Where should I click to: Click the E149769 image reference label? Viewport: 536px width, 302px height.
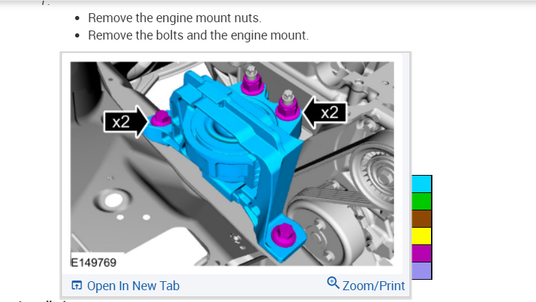pyautogui.click(x=93, y=262)
